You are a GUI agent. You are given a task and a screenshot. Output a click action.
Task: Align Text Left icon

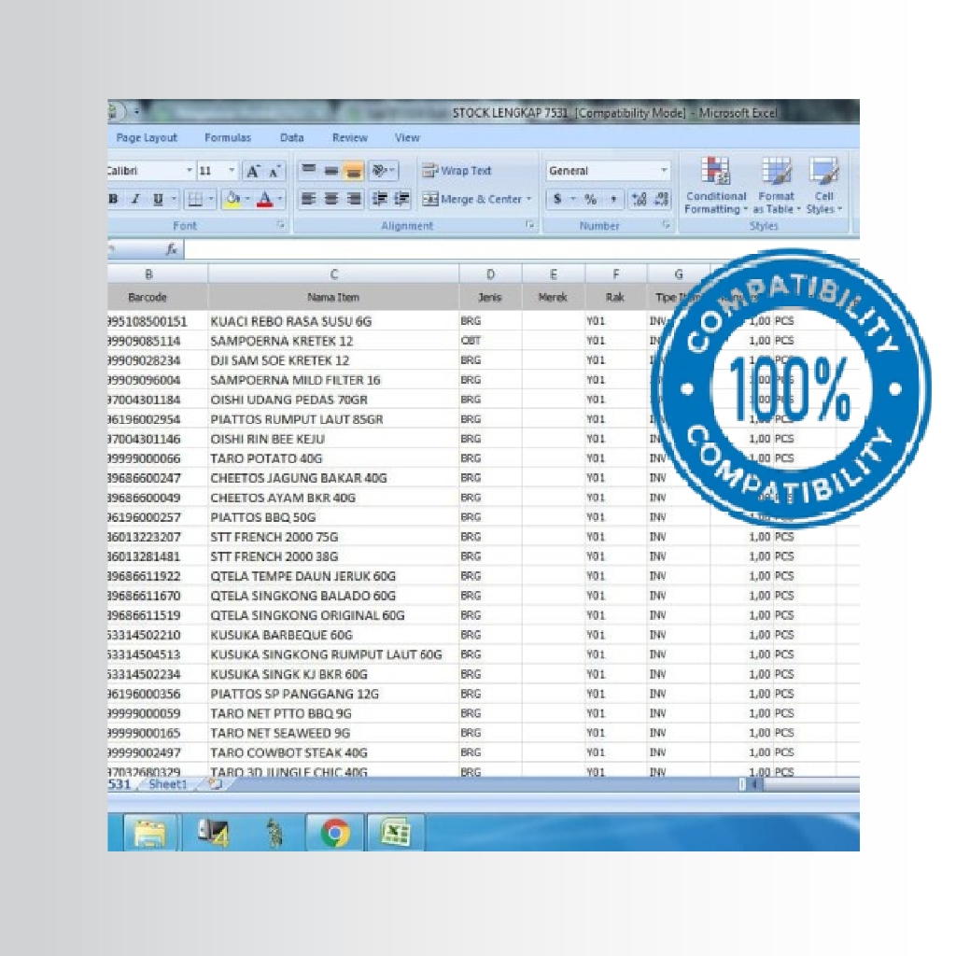tap(309, 199)
